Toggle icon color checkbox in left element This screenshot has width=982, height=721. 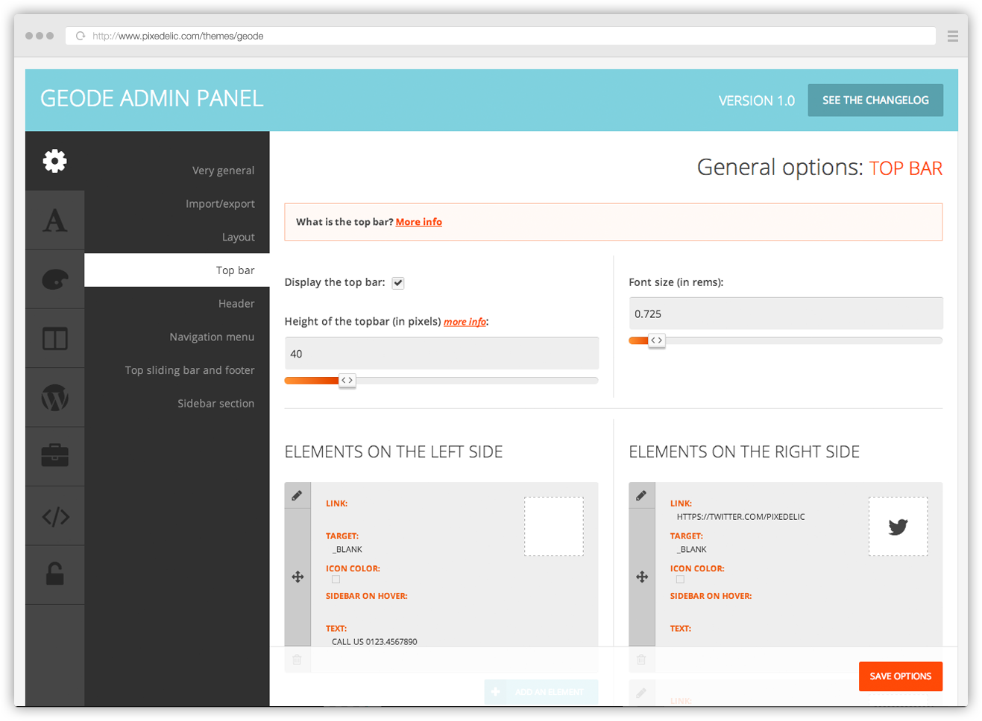pos(336,579)
